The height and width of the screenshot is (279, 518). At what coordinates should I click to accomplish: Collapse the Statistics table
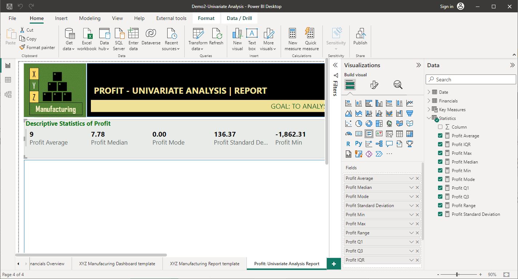click(429, 118)
